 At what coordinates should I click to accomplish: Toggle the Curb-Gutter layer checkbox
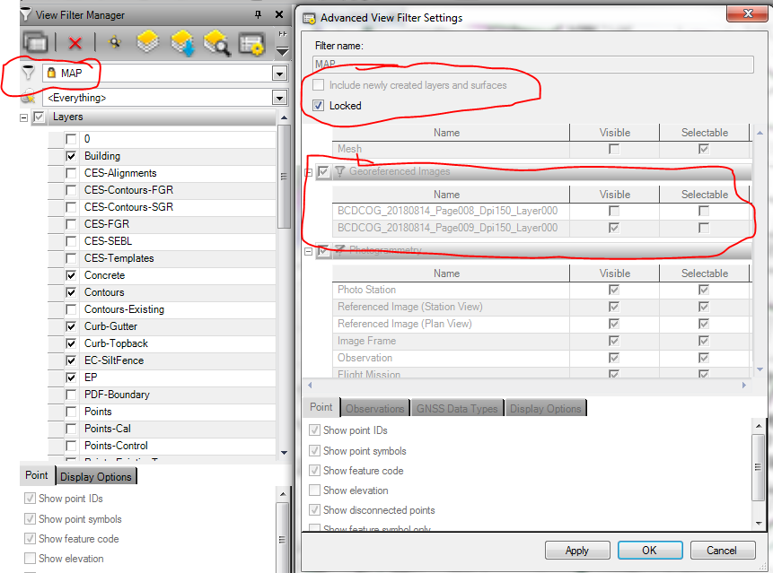pyautogui.click(x=71, y=326)
